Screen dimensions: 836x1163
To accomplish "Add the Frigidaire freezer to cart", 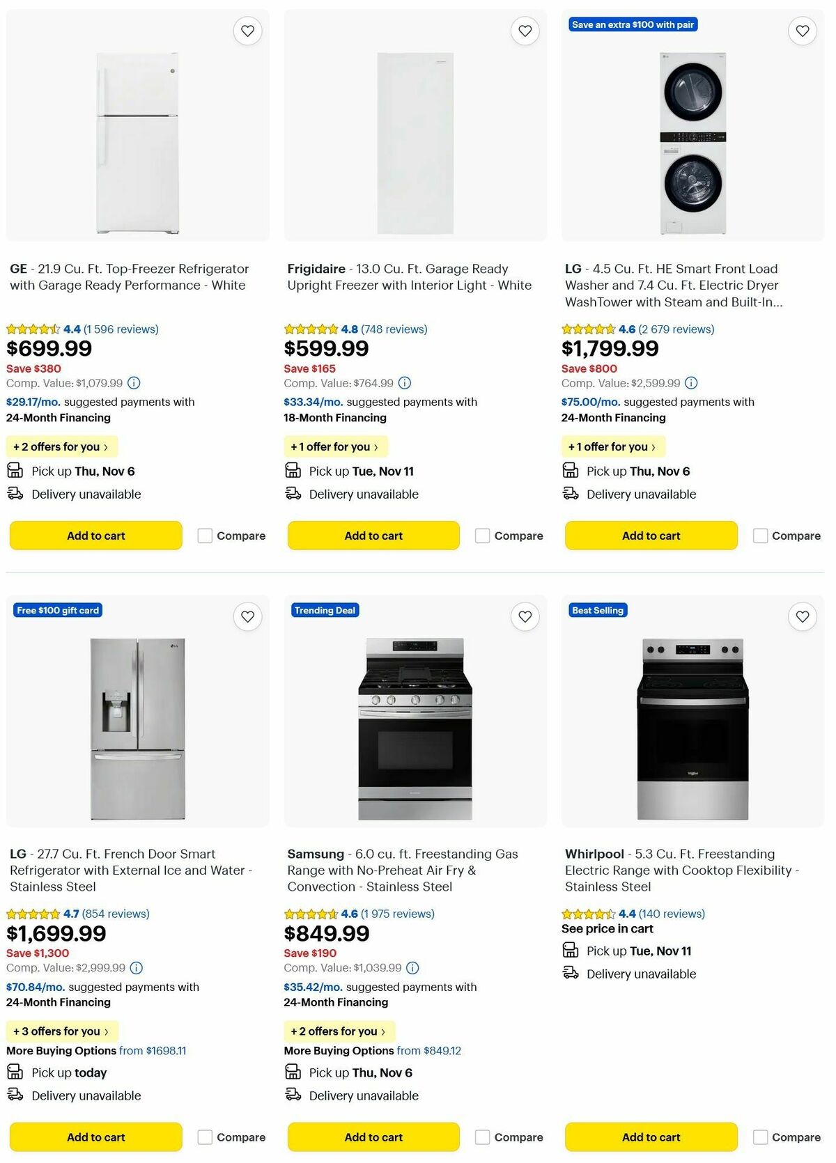I will point(373,536).
